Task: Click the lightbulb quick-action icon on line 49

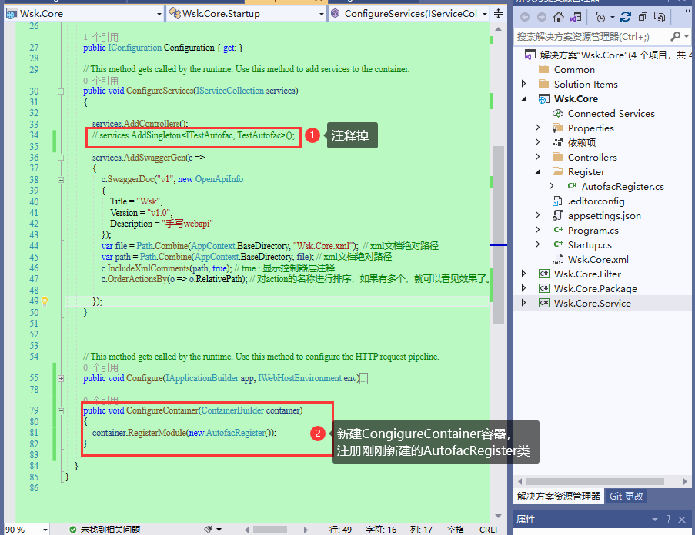Action: 45,301
